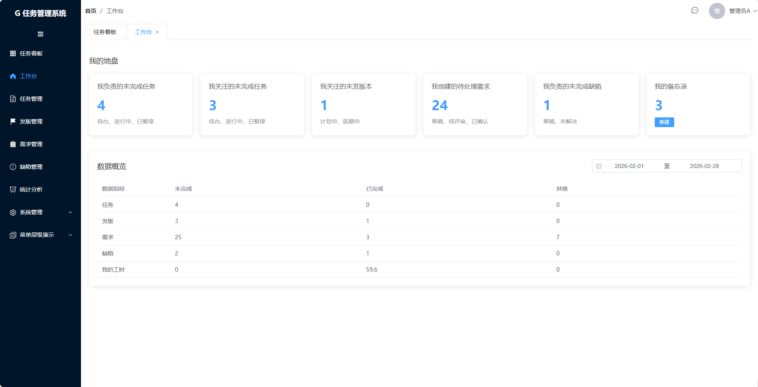Viewport: 758px width, 387px height.
Task: Click the 3 count for 我关注的未完成任务
Action: click(x=213, y=105)
